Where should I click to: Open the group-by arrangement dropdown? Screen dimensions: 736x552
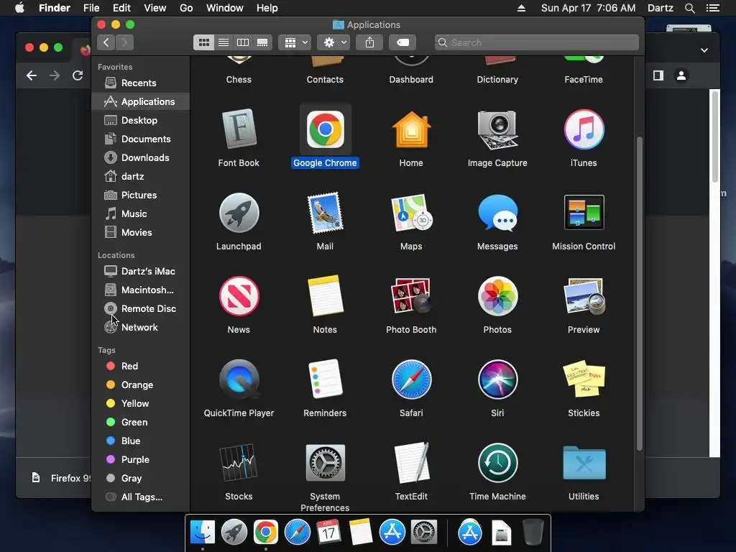295,42
